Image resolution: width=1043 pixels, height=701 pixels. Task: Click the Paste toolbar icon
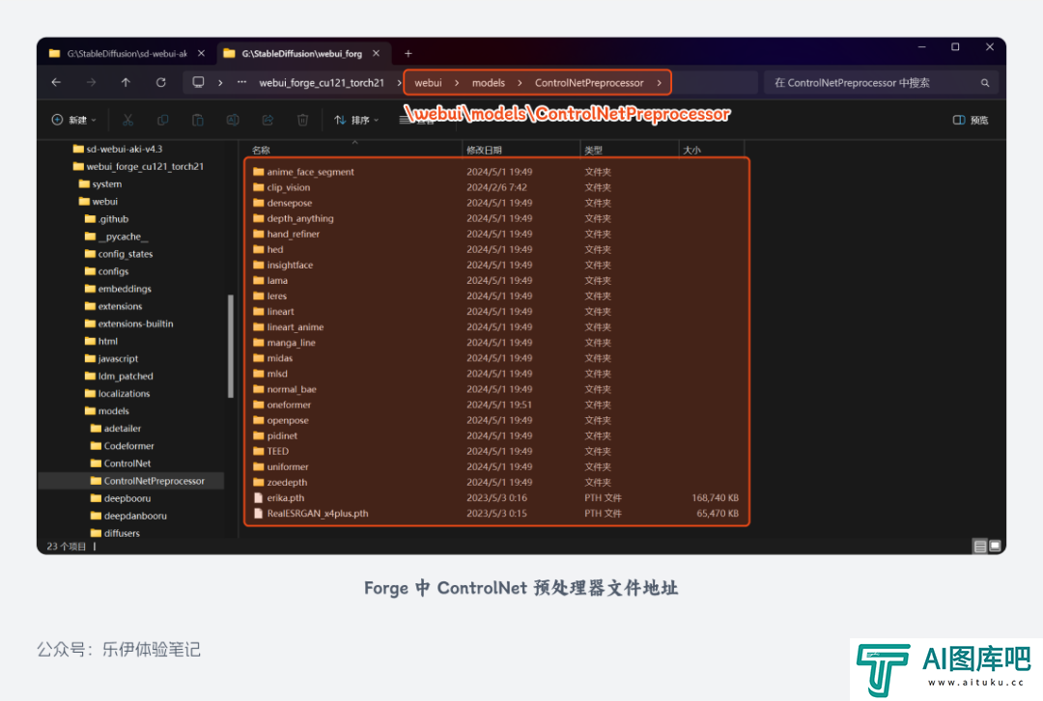pos(198,120)
